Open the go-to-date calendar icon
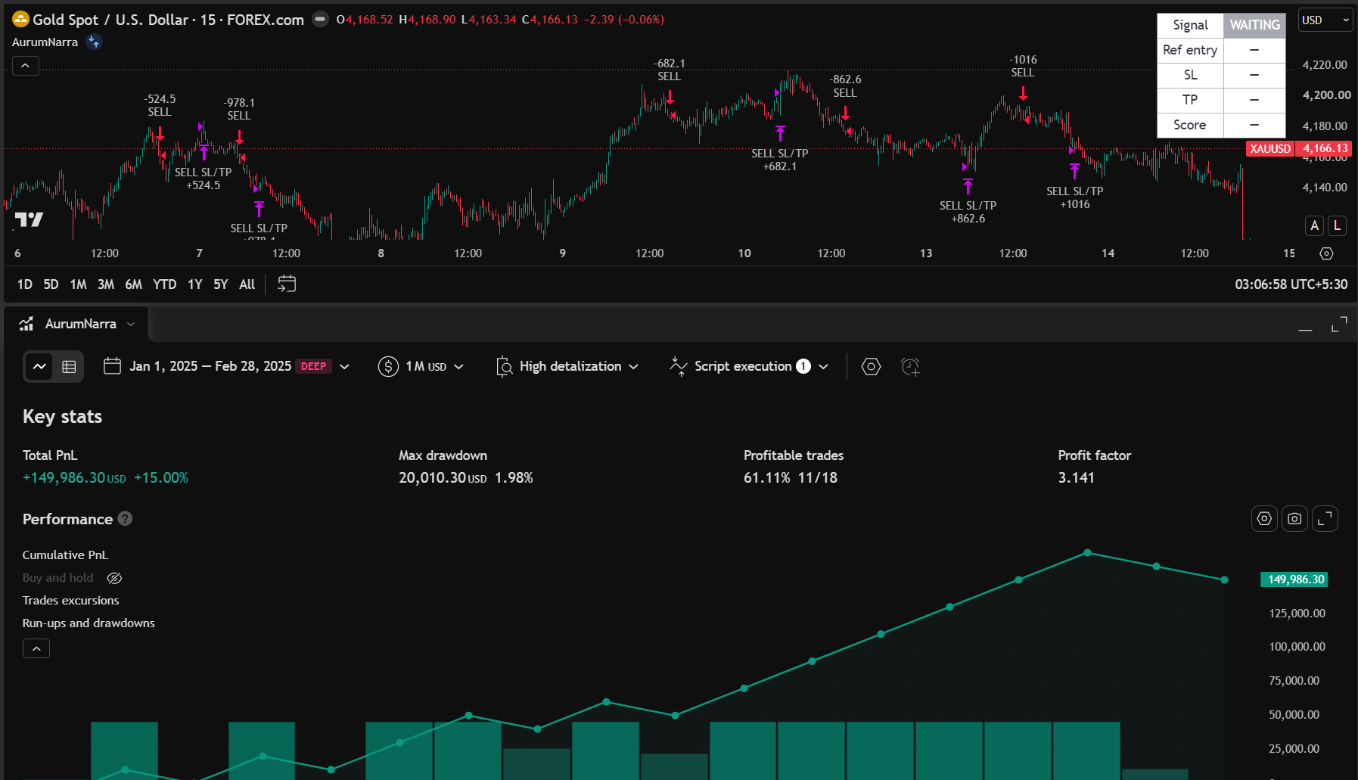The width and height of the screenshot is (1358, 780). (287, 284)
